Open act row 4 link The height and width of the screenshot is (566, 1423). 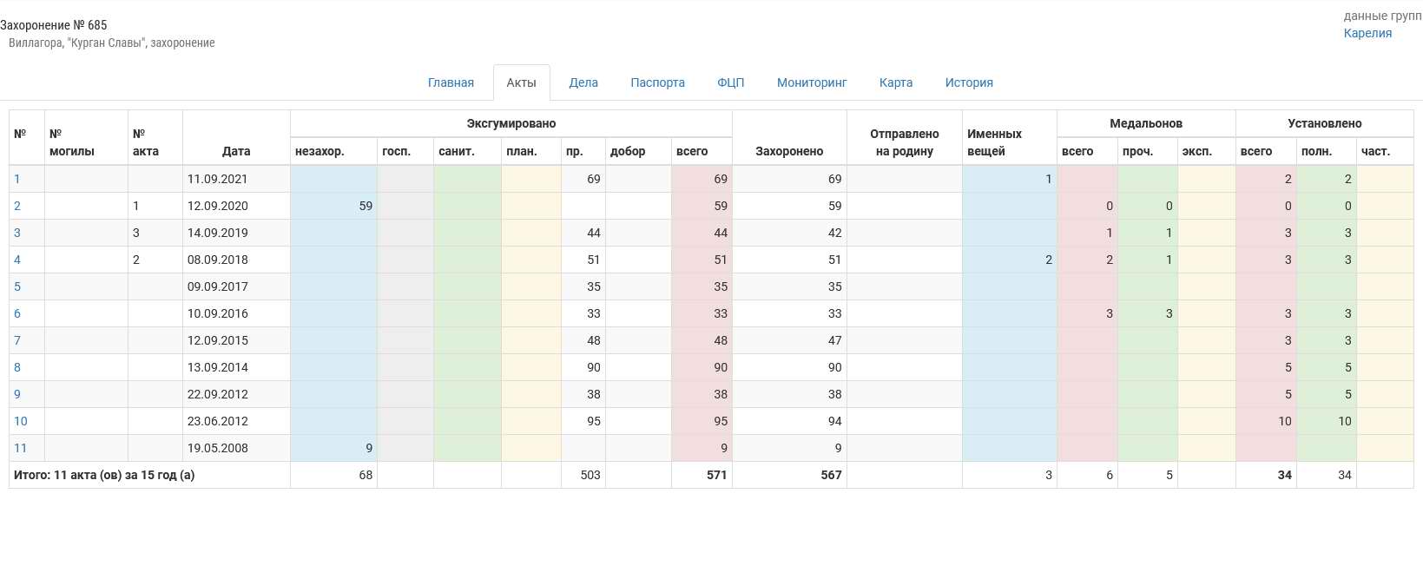tap(16, 260)
